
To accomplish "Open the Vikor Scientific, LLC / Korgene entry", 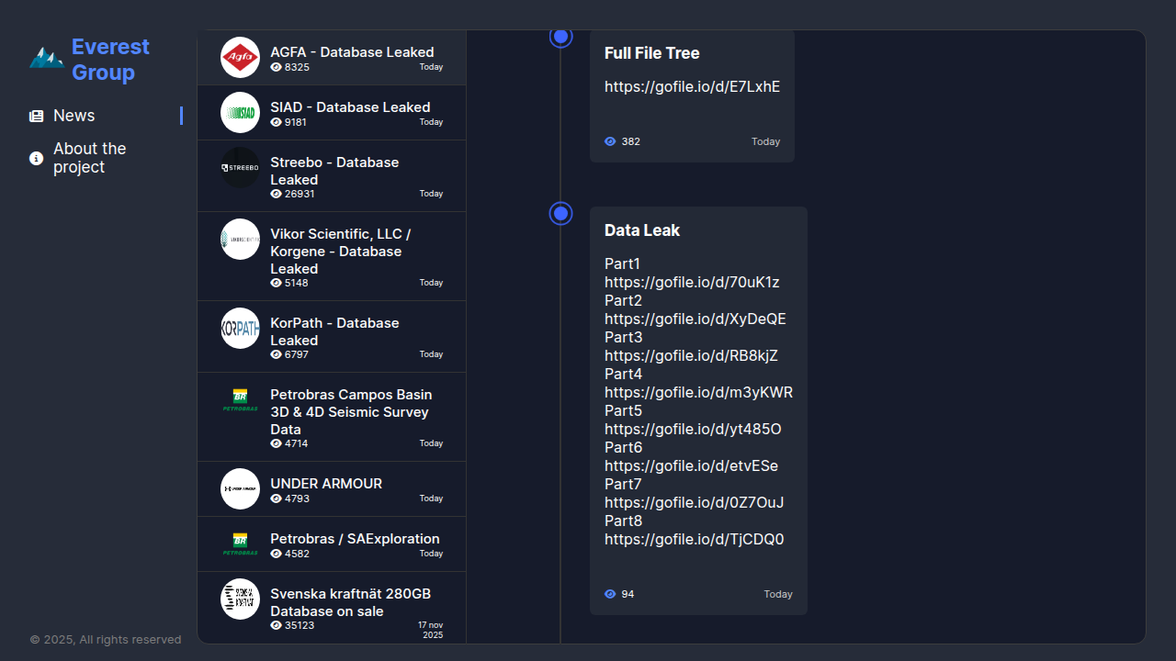I will 340,251.
